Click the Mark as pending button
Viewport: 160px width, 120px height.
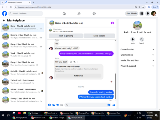(x=66, y=36)
